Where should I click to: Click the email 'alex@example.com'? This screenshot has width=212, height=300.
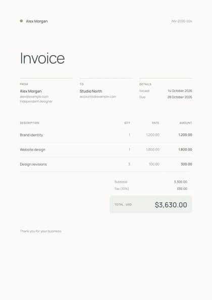point(34,96)
